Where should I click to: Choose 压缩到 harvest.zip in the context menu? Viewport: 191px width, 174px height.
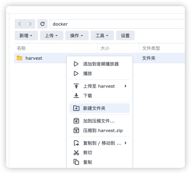(x=100, y=130)
